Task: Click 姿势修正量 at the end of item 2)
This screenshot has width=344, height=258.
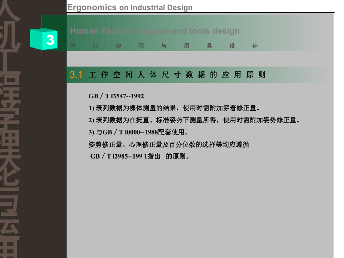Action: [x=280, y=120]
